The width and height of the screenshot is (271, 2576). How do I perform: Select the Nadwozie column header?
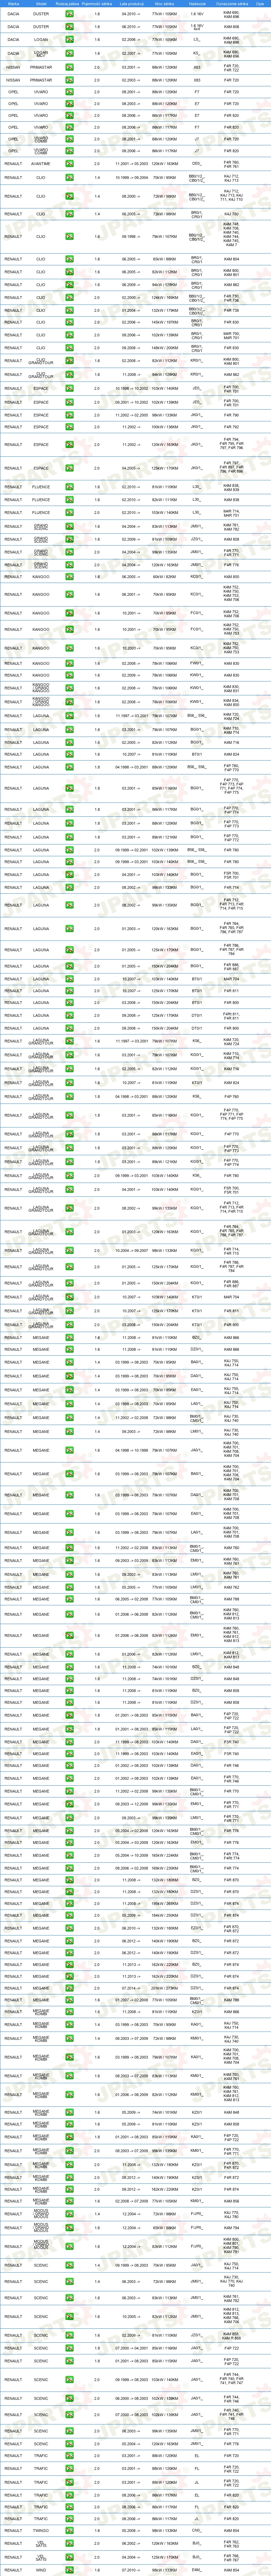196,4
